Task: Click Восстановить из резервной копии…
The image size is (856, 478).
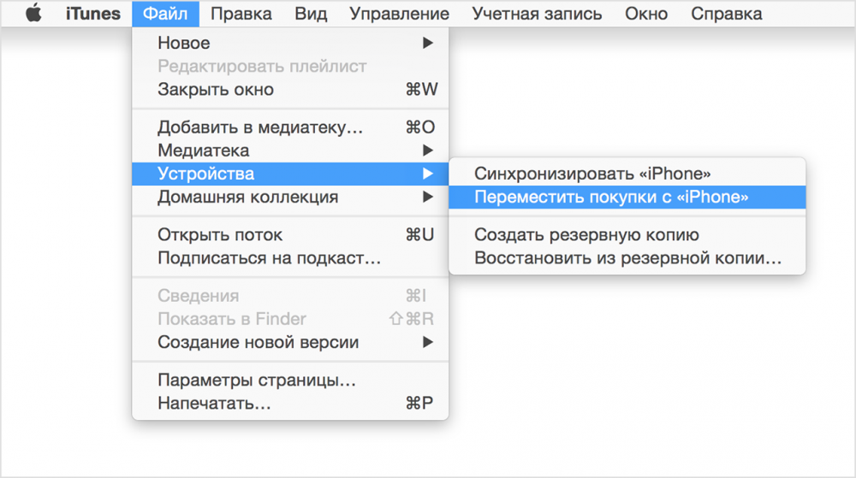Action: [627, 257]
